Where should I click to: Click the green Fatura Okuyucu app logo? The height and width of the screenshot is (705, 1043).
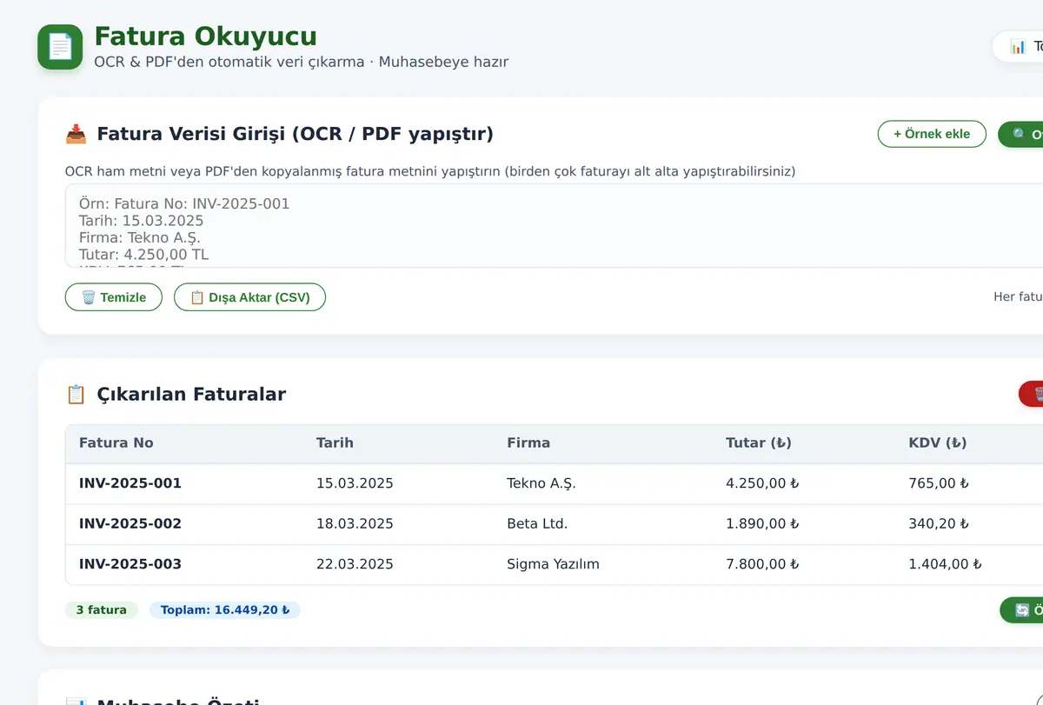pyautogui.click(x=60, y=47)
